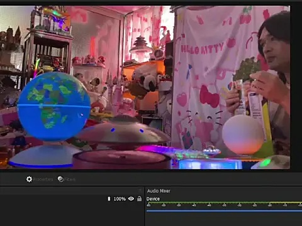Click the webcam preview canvas

tap(145, 87)
